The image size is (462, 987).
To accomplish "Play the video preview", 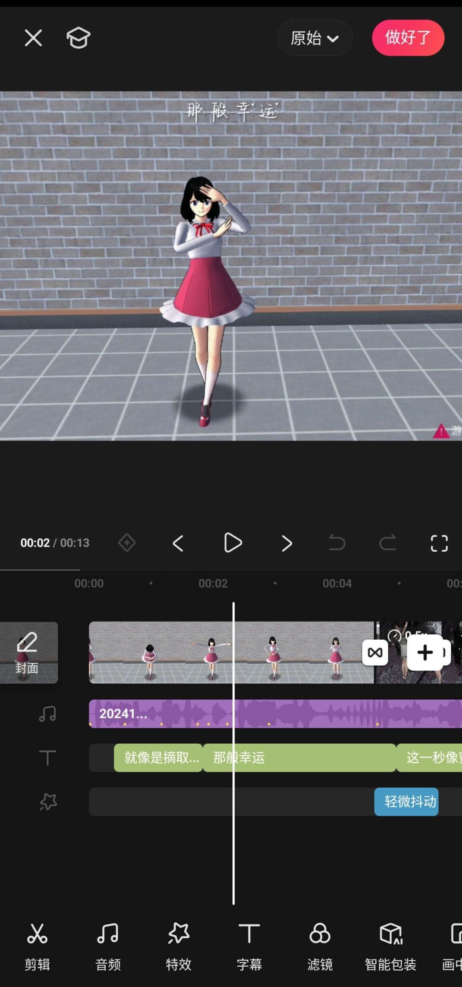I will 233,543.
